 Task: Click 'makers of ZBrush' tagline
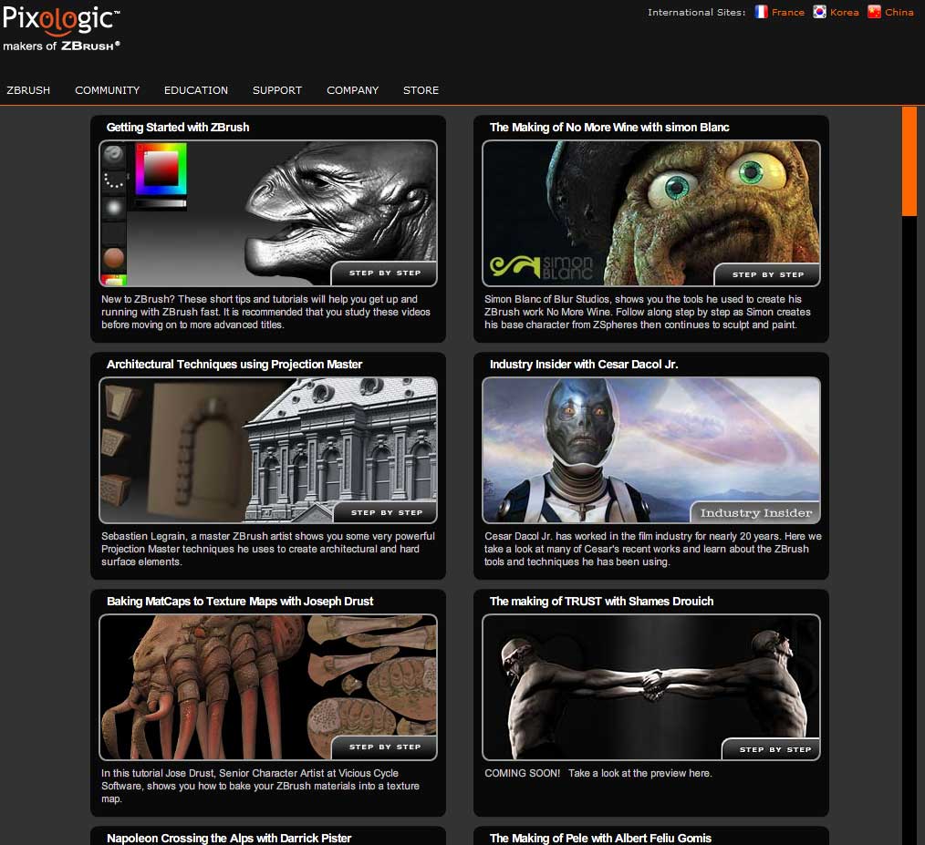click(x=61, y=46)
